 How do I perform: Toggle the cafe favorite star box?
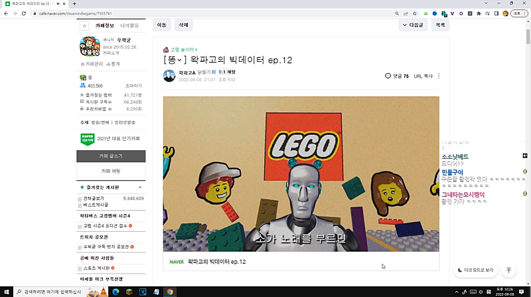tap(84, 26)
